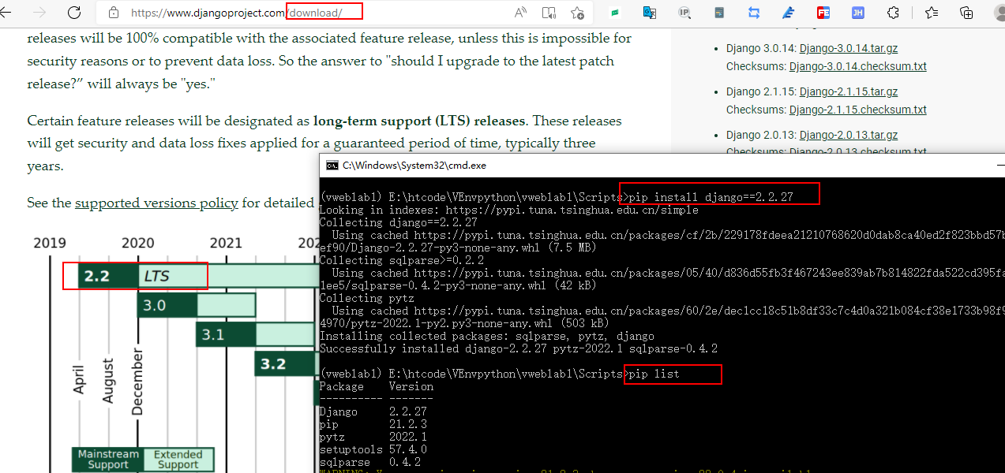Open the dark slate extension icon

pyautogui.click(x=719, y=13)
